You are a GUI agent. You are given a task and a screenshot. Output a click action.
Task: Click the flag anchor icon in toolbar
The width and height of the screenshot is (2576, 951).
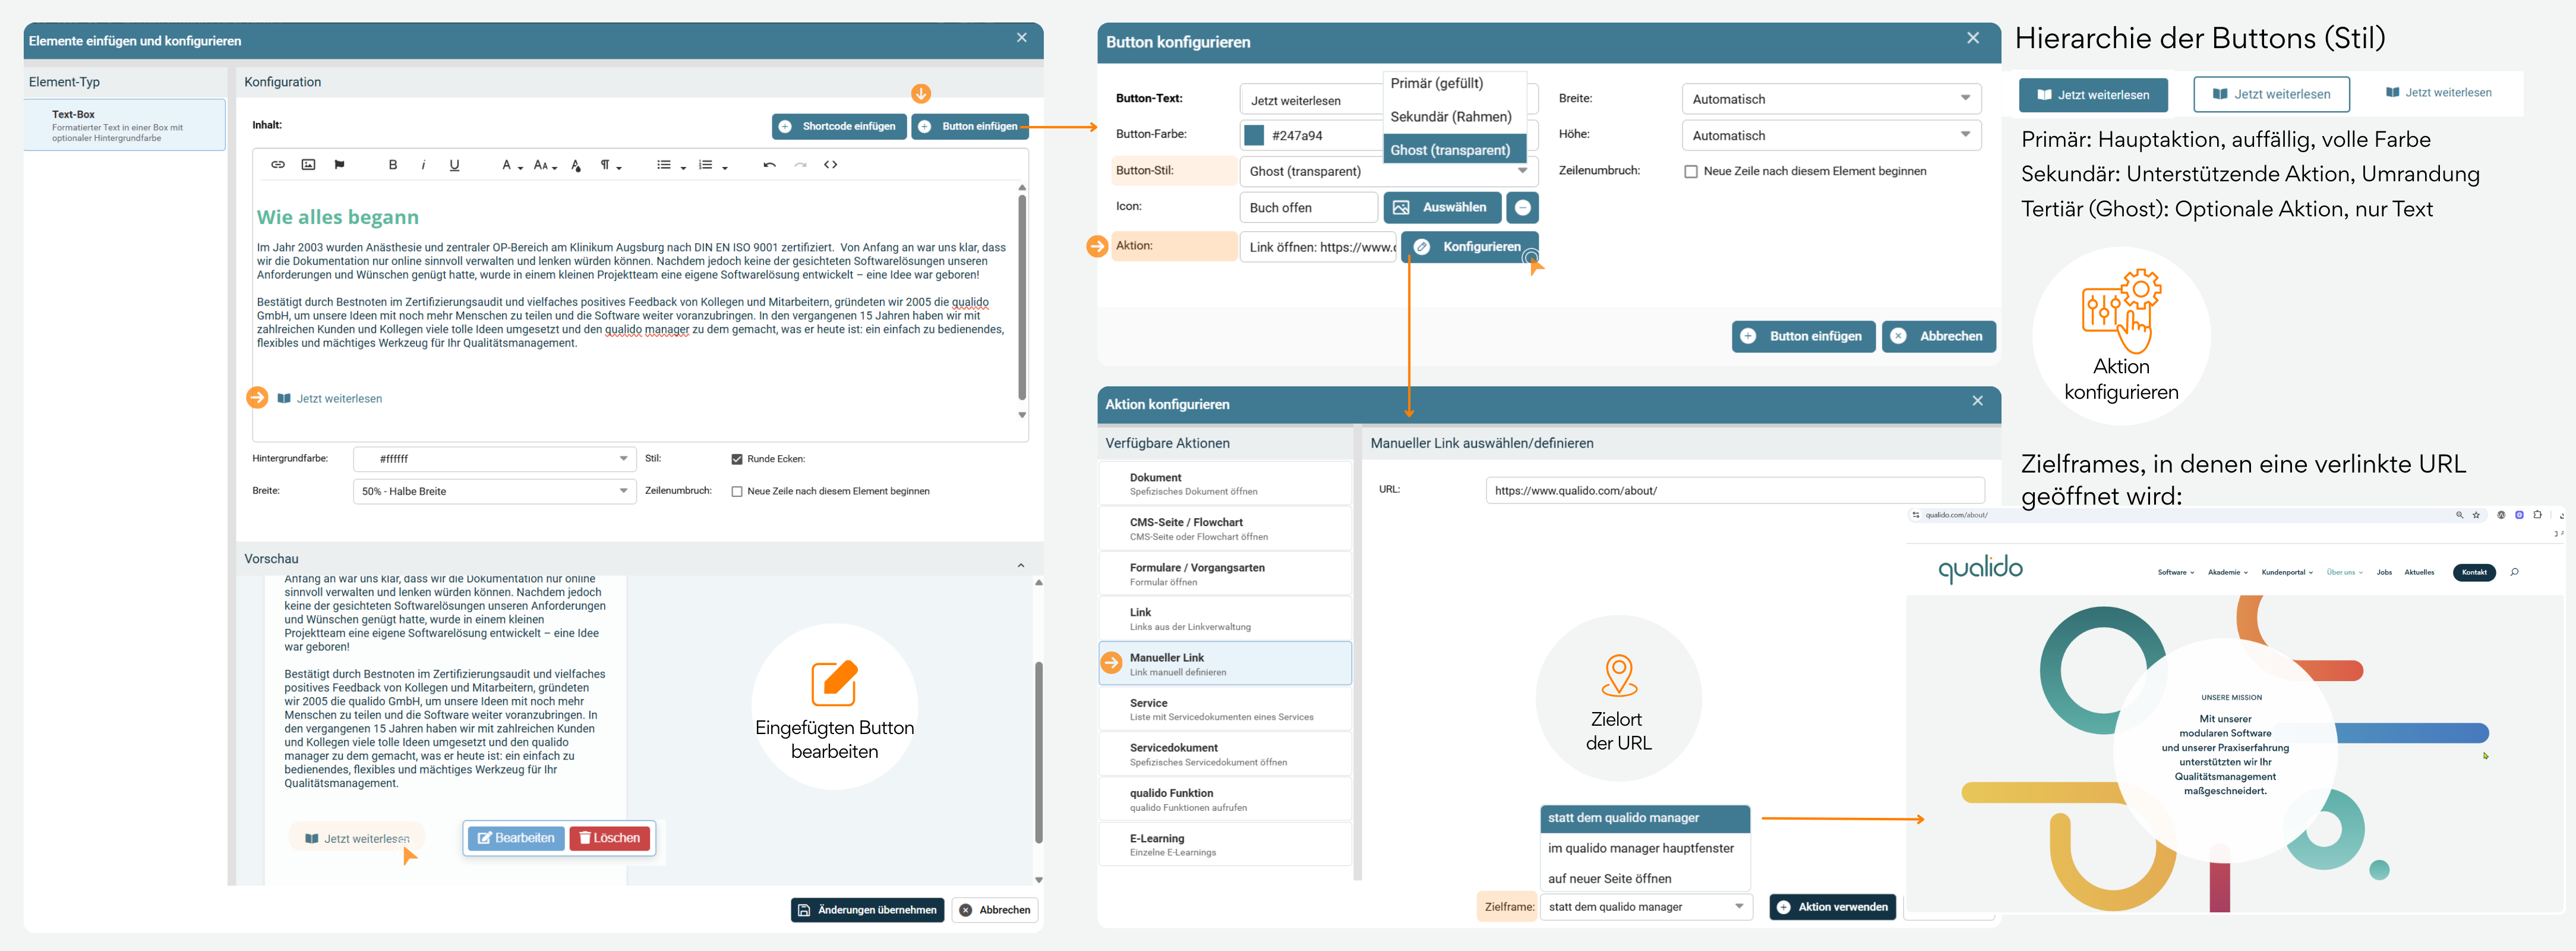coord(340,165)
